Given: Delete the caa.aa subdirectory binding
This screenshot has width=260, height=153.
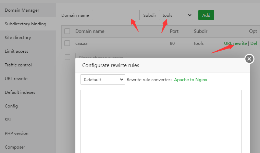Looking at the screenshot, I should pyautogui.click(x=253, y=43).
